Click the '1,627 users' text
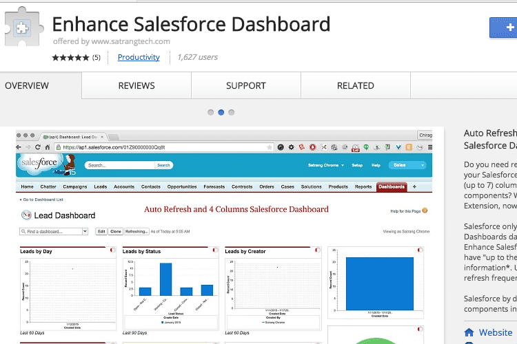517x344 pixels. coord(198,57)
